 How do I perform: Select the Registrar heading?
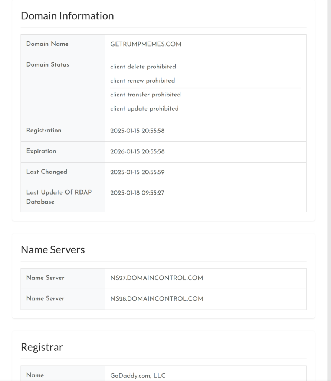point(42,347)
